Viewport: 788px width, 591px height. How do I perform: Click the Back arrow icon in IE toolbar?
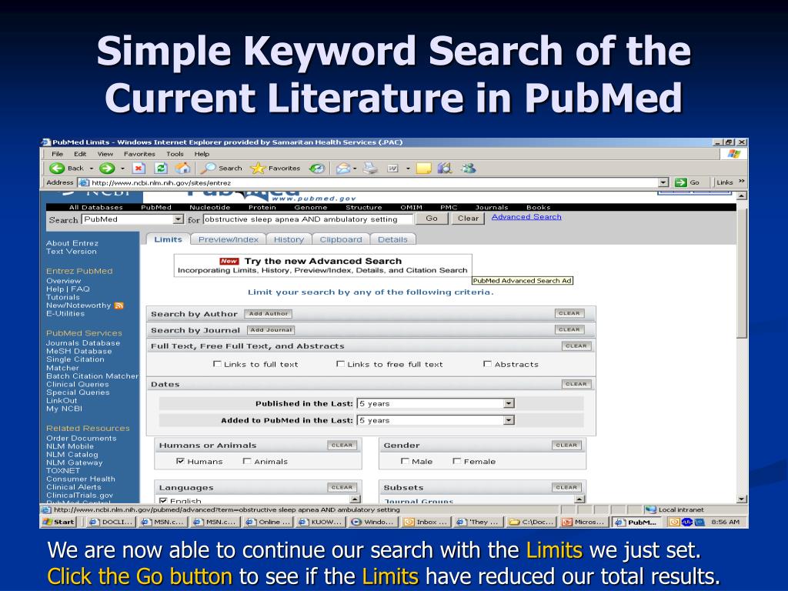[x=57, y=169]
